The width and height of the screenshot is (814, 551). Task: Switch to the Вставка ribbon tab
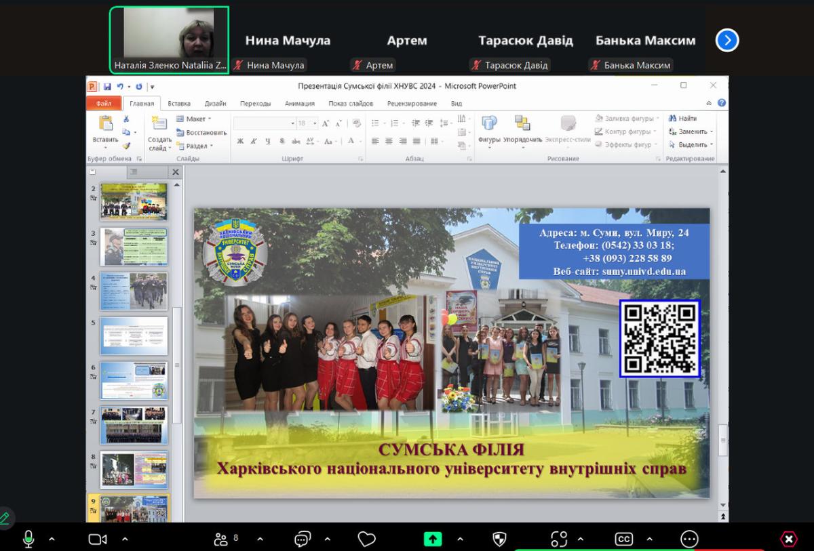click(179, 104)
